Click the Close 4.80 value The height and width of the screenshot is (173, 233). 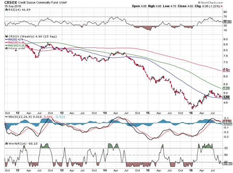tap(185, 6)
